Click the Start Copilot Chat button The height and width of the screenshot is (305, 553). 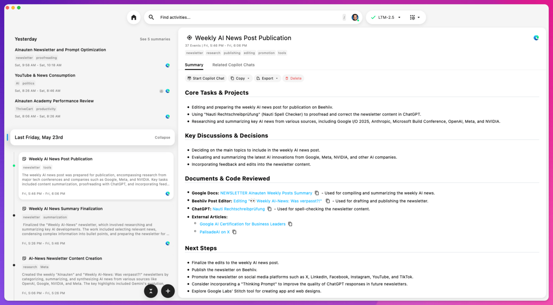pyautogui.click(x=206, y=78)
